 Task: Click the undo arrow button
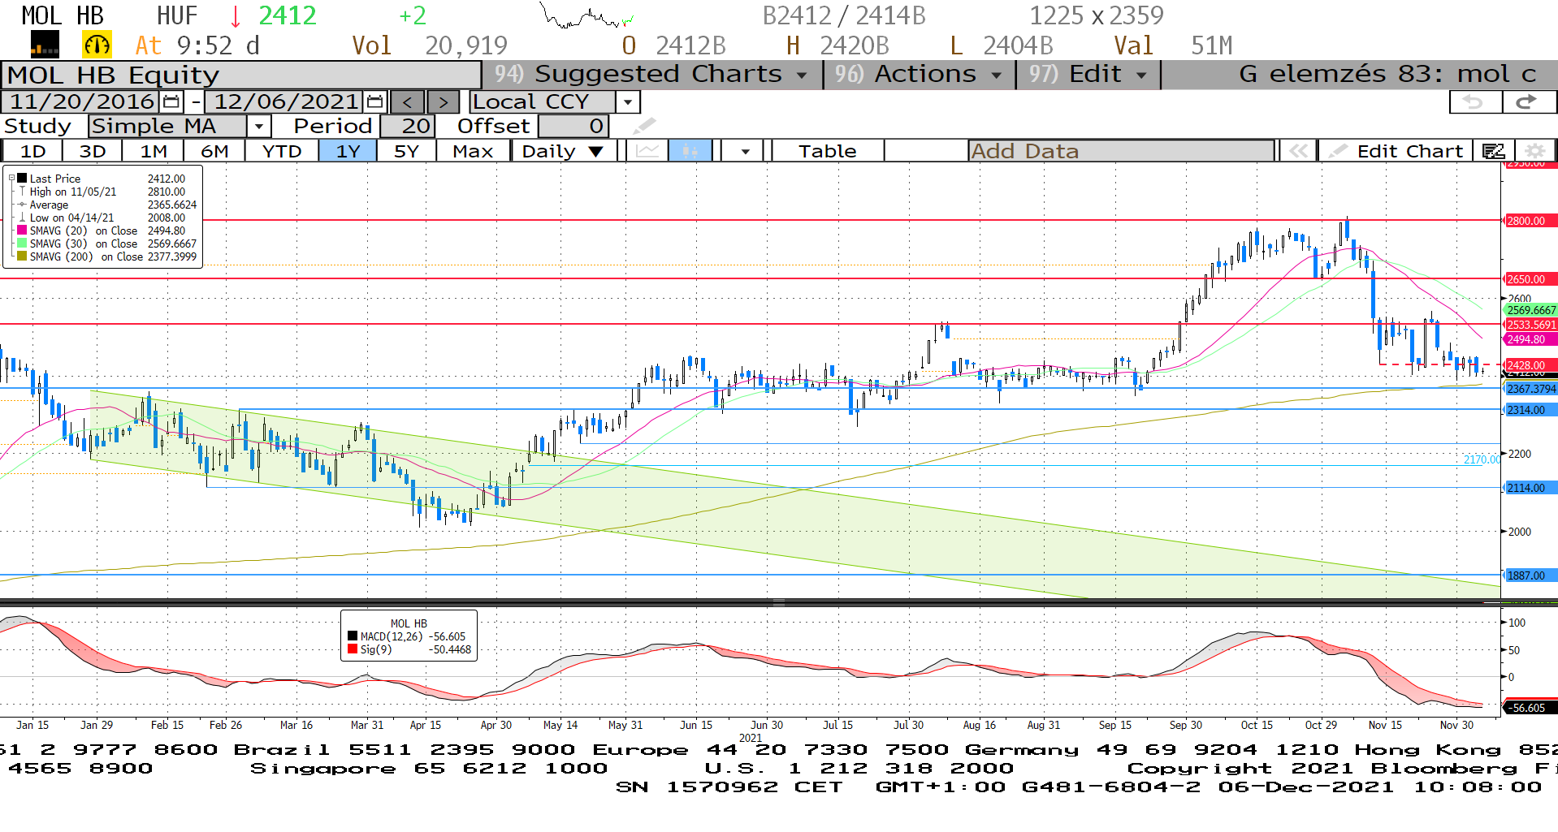point(1476,101)
